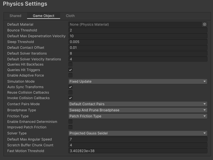
Task: Switch to the Cloth tab
Action: [x=70, y=16]
